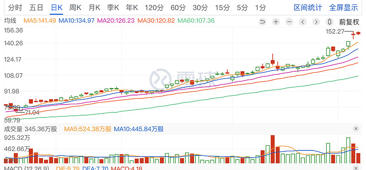Select the 15分 interval tab
The width and height of the screenshot is (366, 170).
222,8
